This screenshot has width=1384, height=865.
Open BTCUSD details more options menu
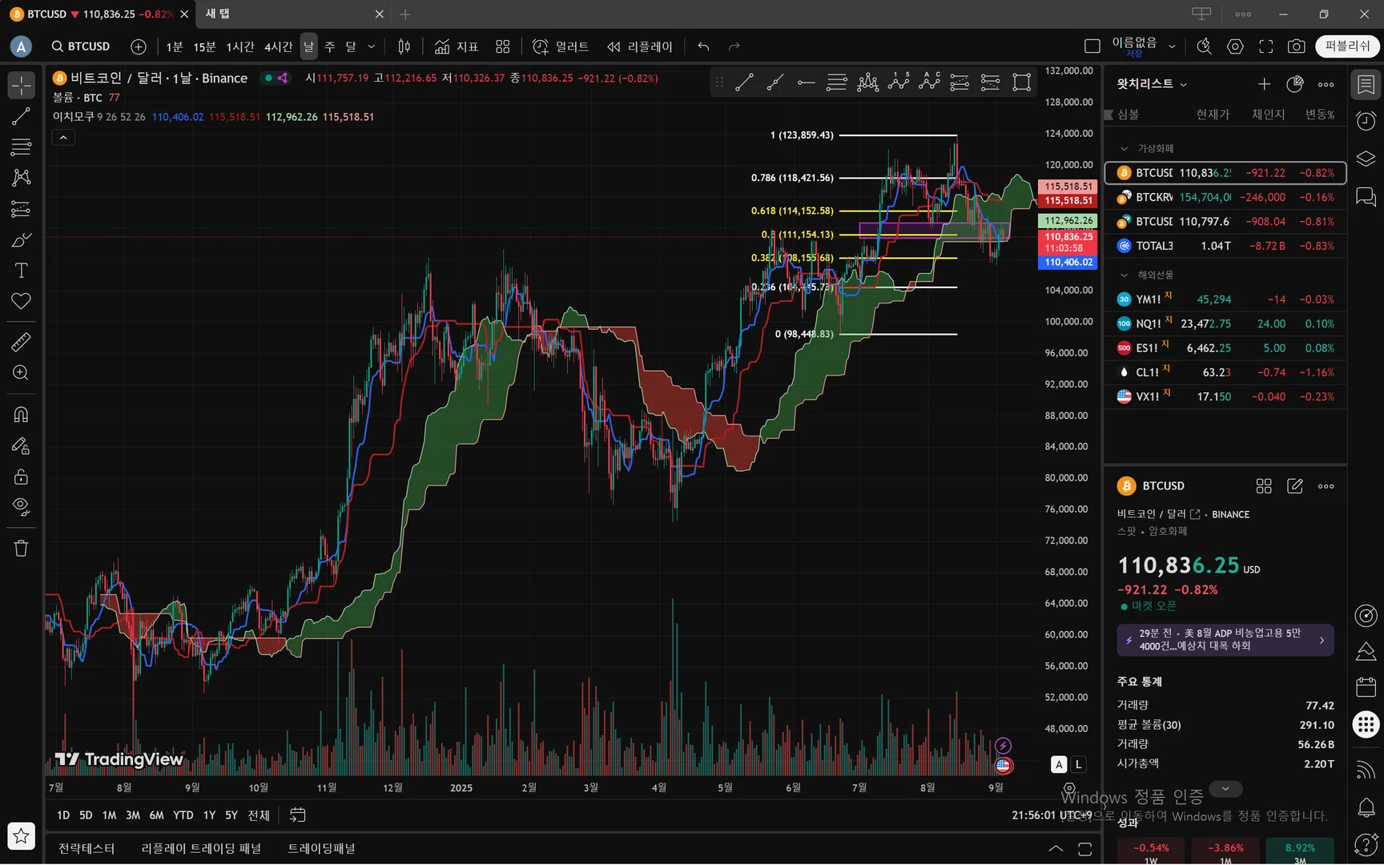click(x=1326, y=486)
